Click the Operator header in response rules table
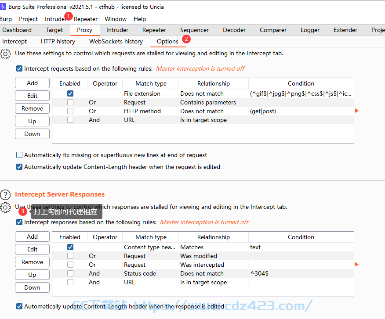The height and width of the screenshot is (319, 385). pos(105,237)
